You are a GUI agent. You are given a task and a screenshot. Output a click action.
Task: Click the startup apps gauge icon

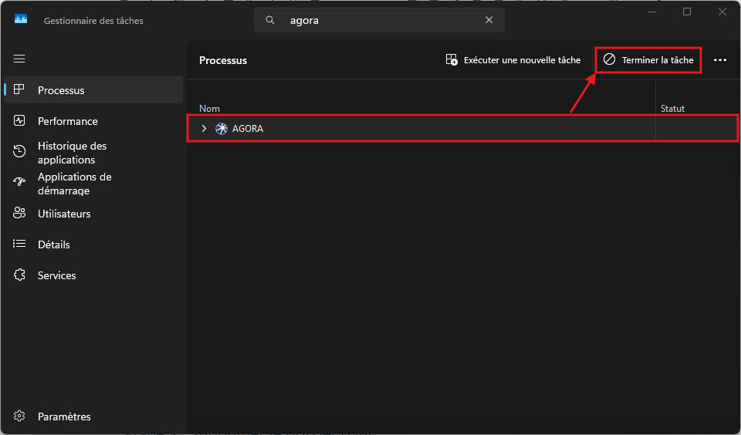click(x=19, y=182)
